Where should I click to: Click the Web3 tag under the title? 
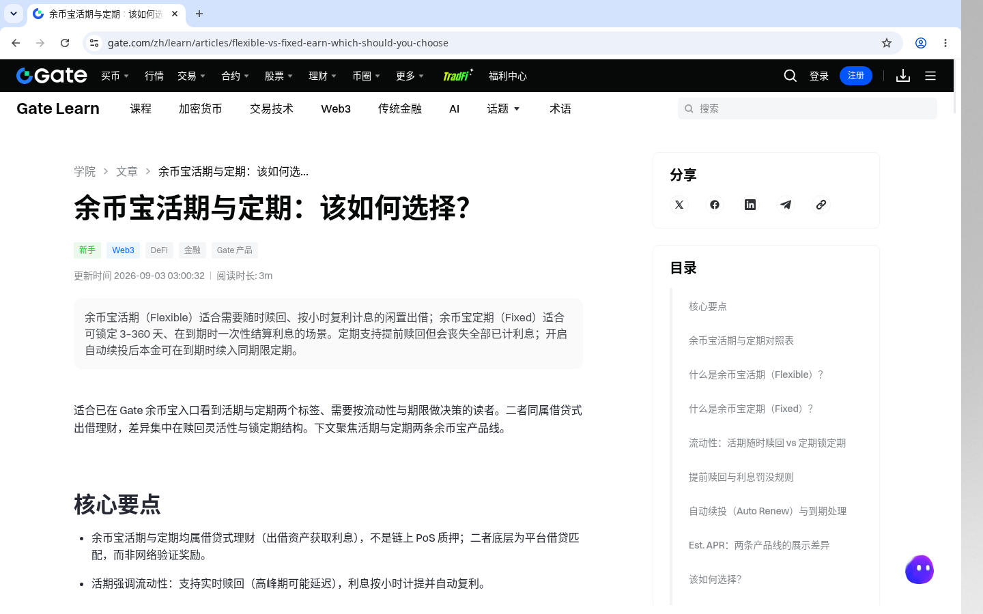(x=123, y=250)
